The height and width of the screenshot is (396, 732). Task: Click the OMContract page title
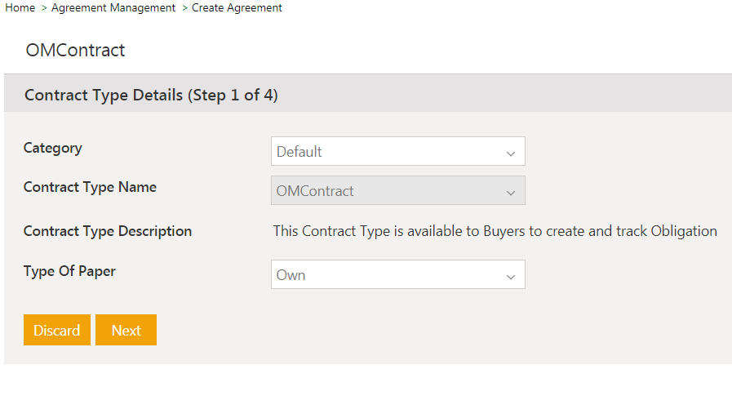75,51
